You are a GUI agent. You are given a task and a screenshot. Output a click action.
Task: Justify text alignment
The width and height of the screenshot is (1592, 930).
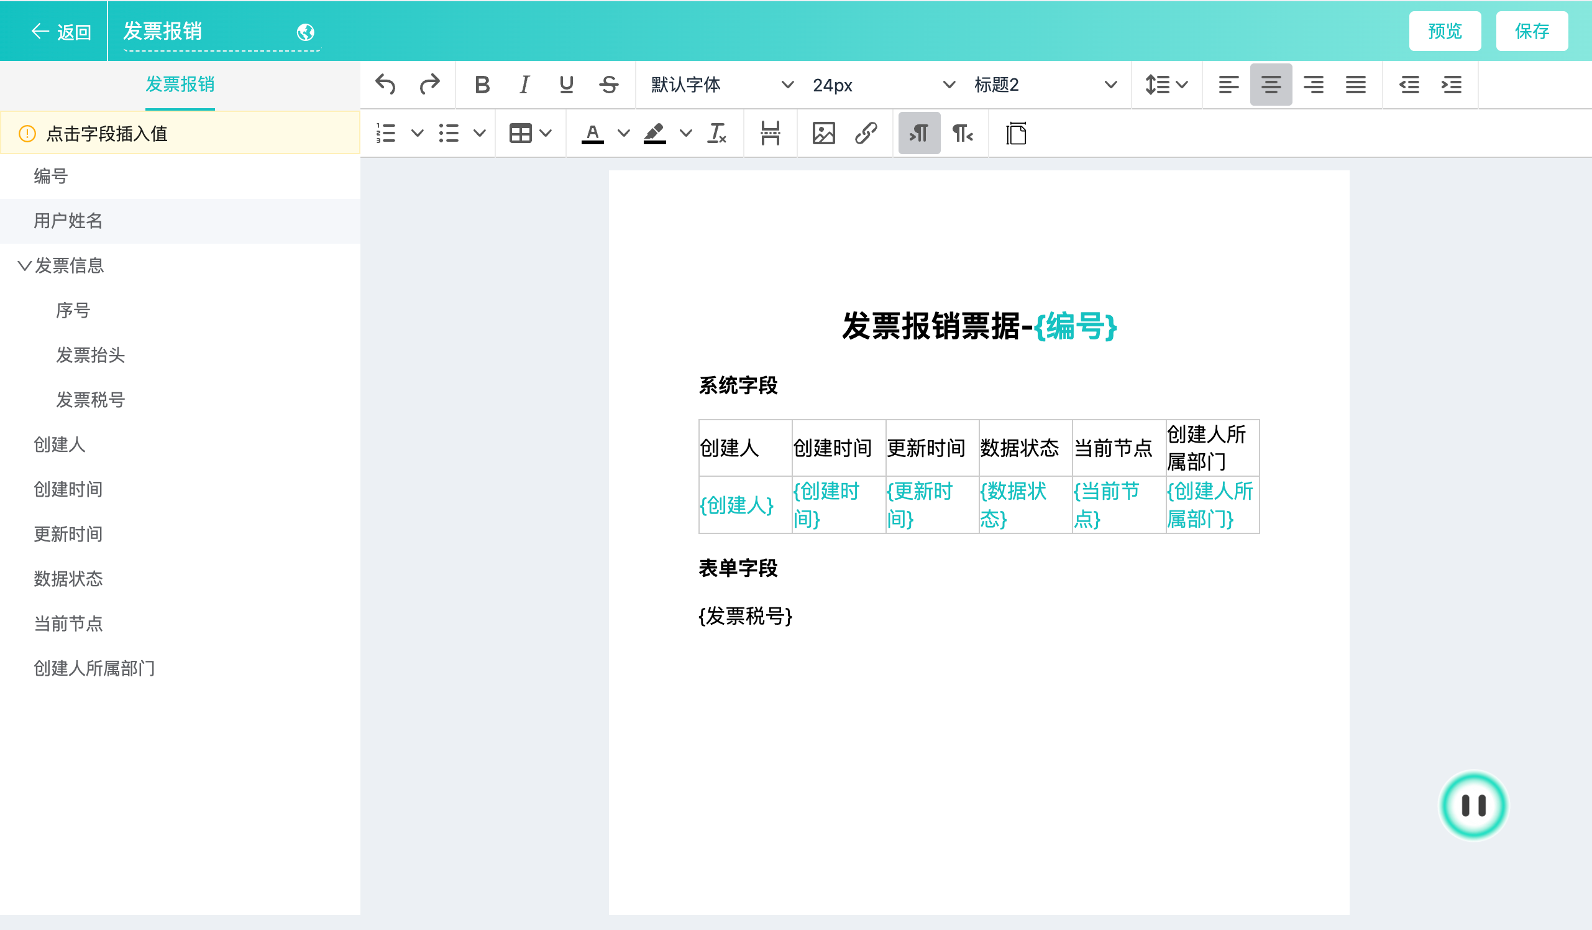[x=1355, y=84]
